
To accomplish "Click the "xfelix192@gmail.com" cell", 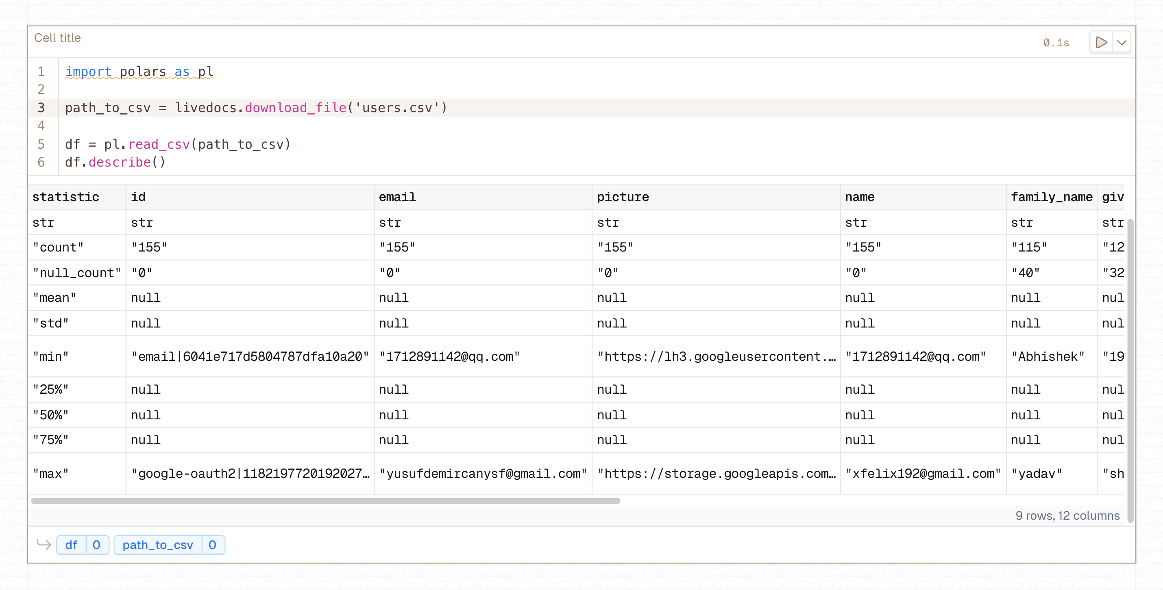I will click(x=923, y=474).
